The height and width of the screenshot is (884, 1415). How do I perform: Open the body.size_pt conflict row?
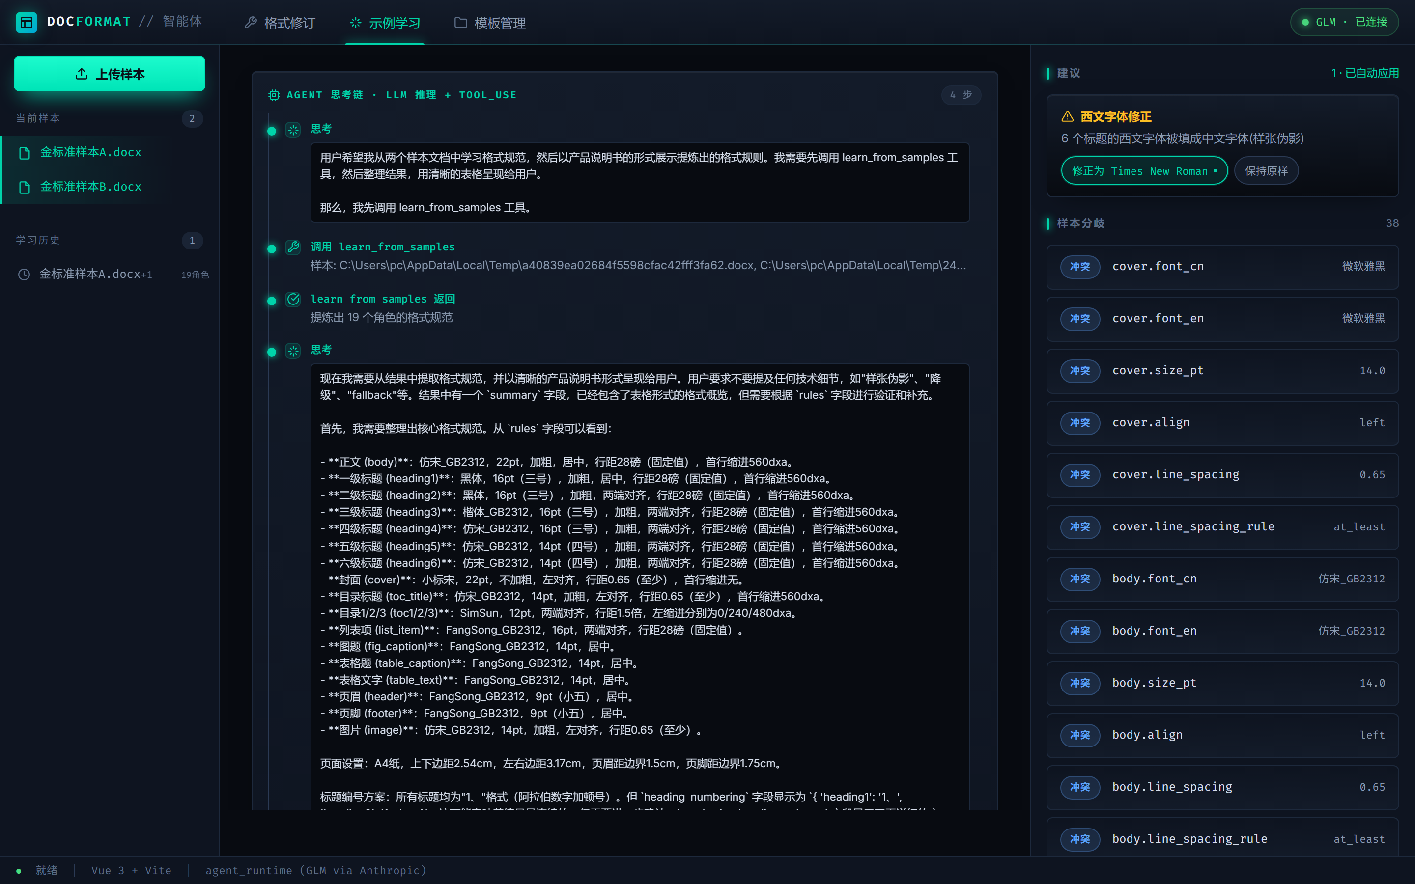coord(1222,683)
